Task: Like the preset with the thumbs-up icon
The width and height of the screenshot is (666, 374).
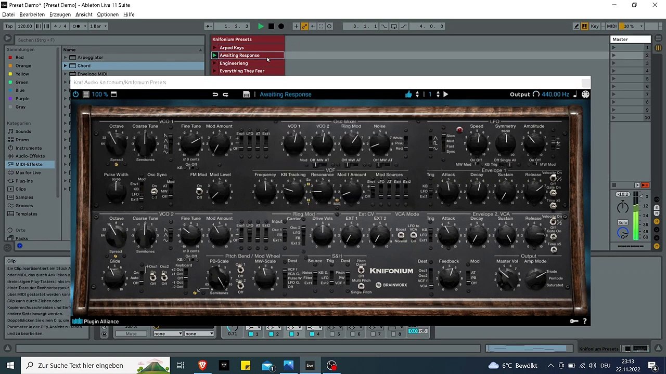Action: pyautogui.click(x=408, y=94)
